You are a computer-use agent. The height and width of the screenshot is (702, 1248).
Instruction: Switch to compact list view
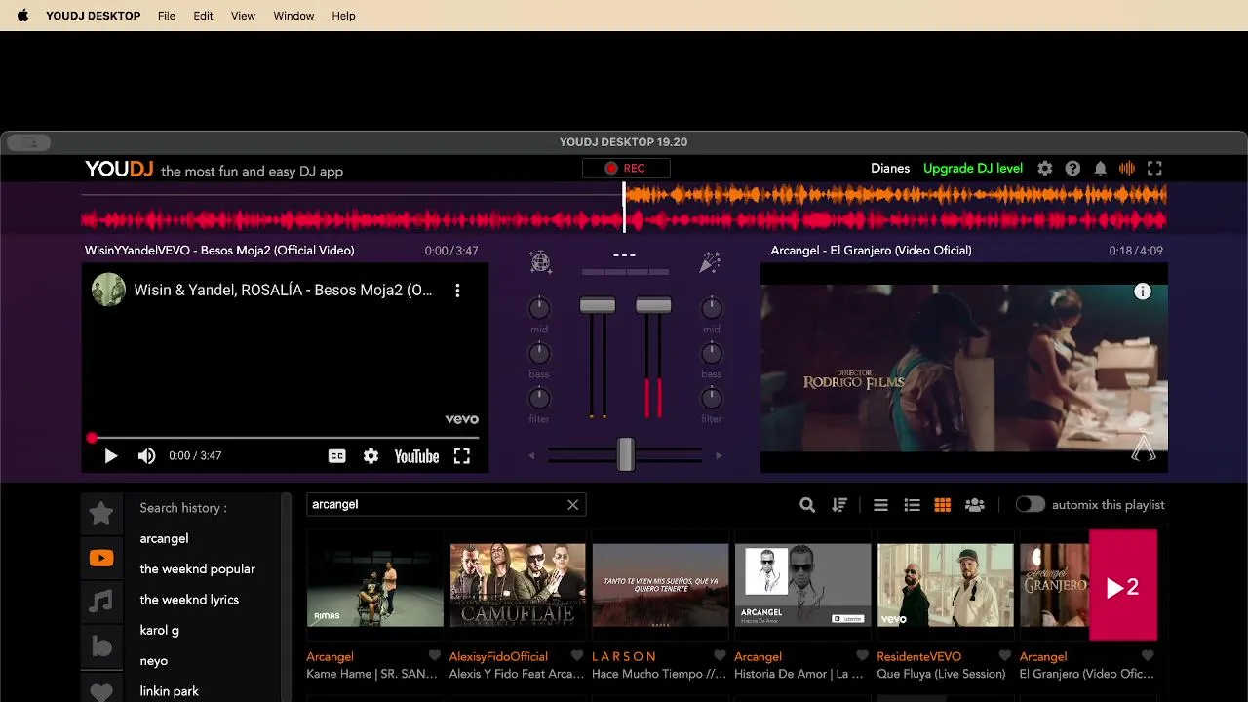tap(880, 505)
